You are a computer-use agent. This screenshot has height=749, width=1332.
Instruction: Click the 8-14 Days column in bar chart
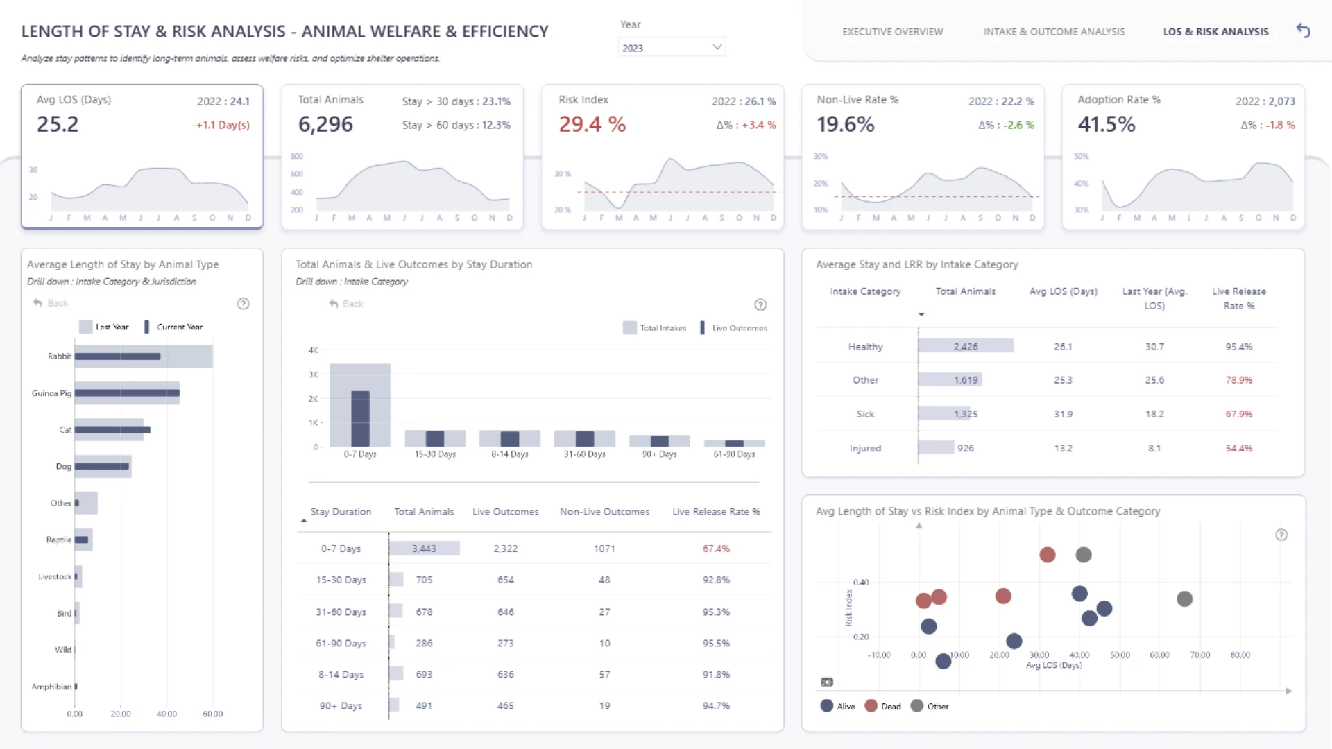click(x=510, y=438)
